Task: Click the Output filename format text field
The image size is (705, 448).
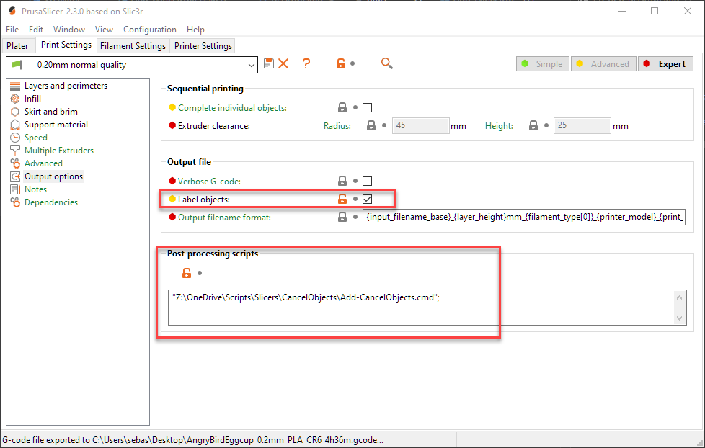Action: (524, 217)
